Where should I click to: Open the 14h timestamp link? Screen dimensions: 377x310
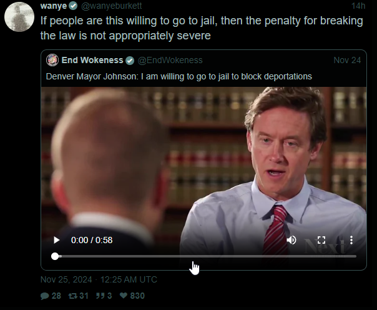coord(358,6)
